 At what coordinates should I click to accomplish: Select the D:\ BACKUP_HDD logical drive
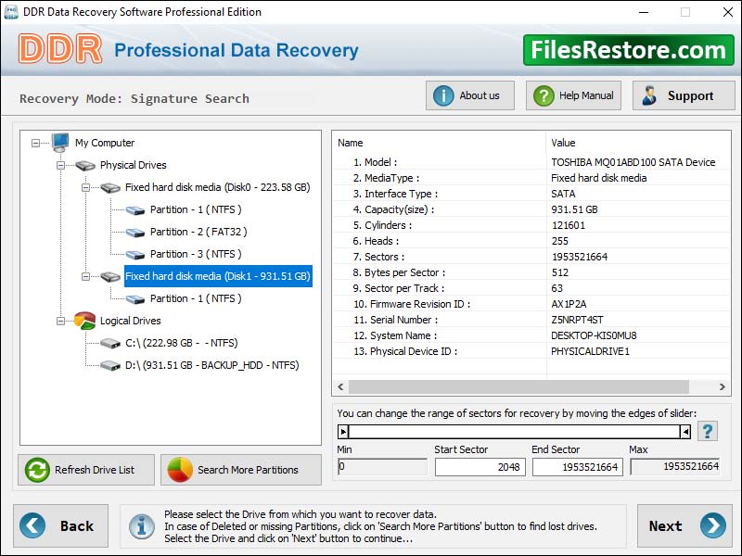pos(211,365)
